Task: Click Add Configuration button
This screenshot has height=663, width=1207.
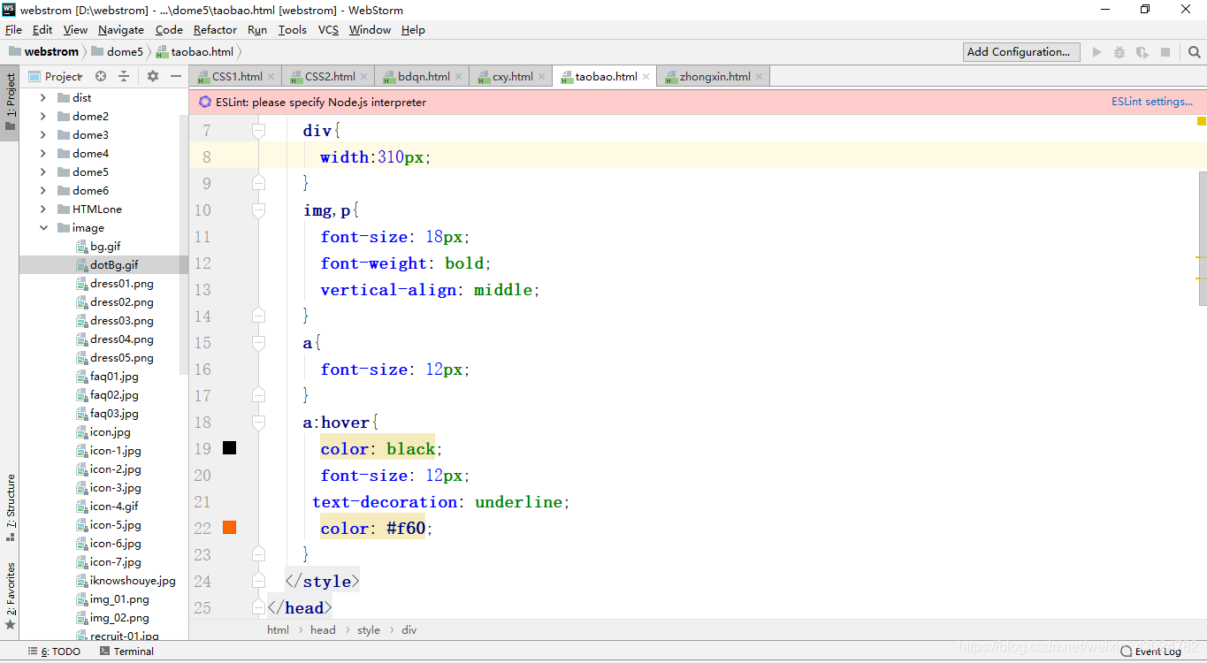Action: point(1021,52)
